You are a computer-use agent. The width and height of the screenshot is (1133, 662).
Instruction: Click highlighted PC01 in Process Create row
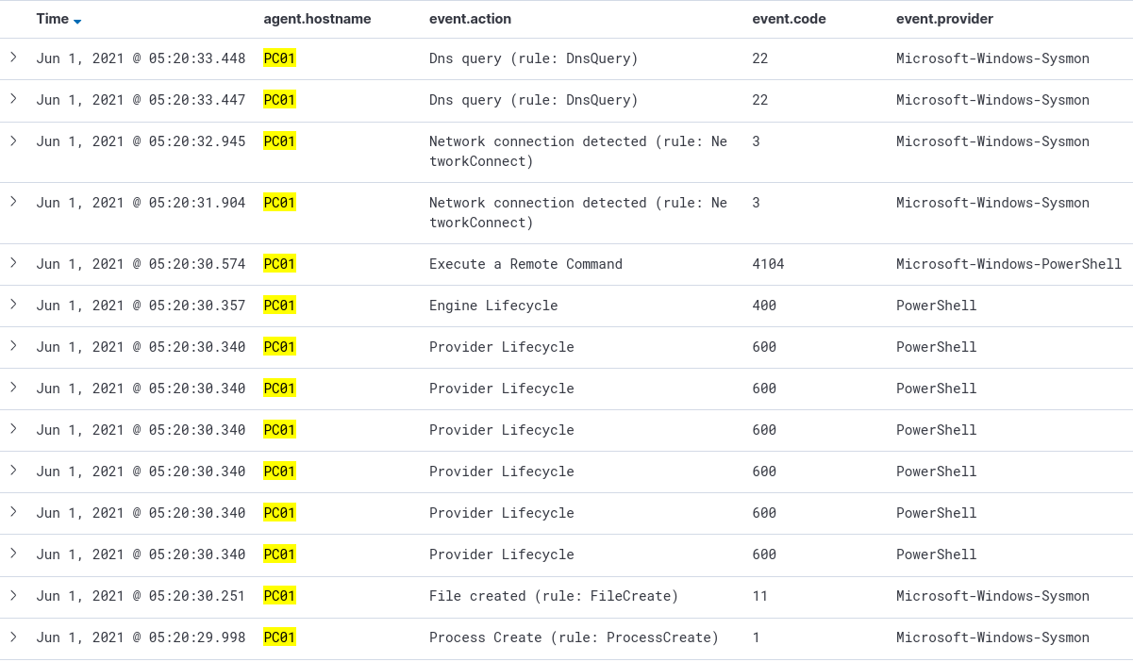point(279,637)
